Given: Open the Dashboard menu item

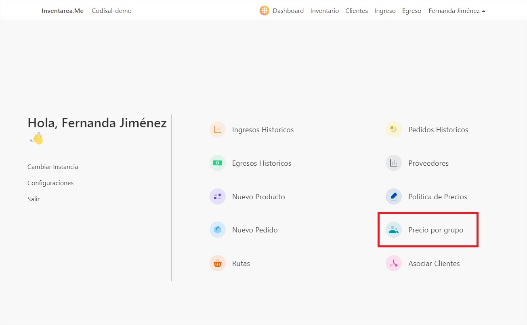Looking at the screenshot, I should tap(288, 11).
